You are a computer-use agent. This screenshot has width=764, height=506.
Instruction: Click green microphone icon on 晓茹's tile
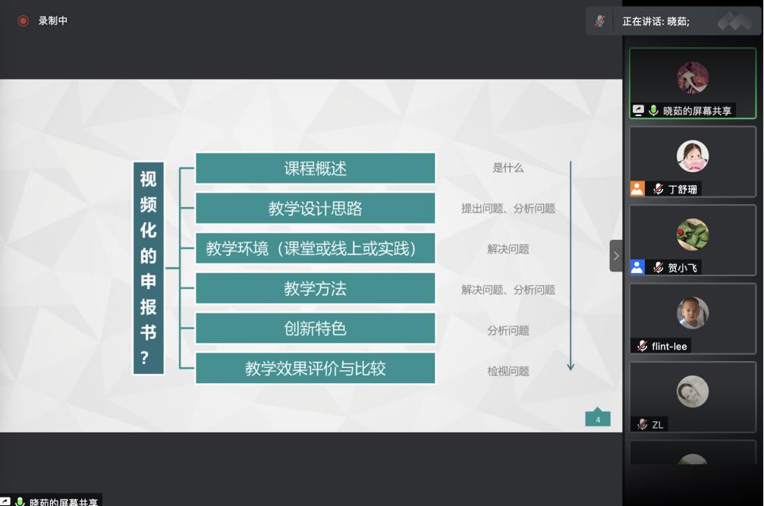(653, 111)
